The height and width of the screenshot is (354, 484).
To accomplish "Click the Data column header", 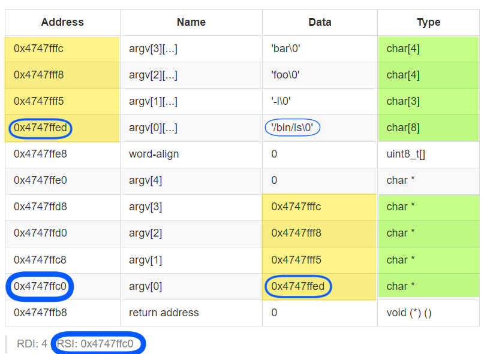I will 320,22.
